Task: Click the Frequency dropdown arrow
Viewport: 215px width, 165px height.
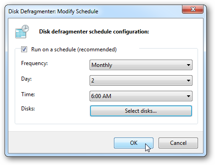Action: 188,65
